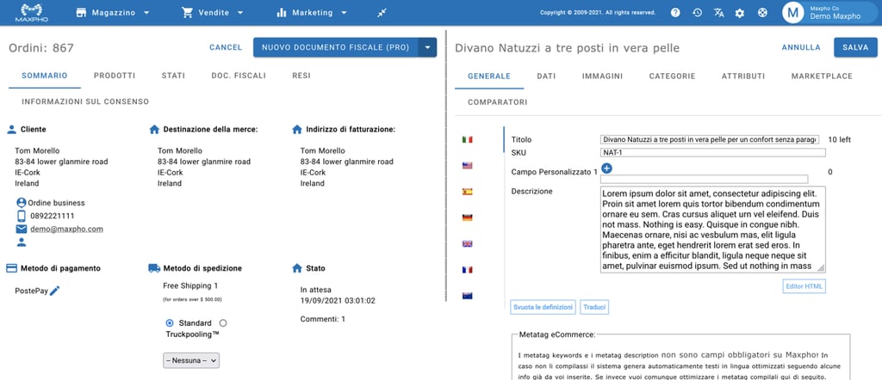Viewport: 882px width, 380px height.
Task: Select the German flag language
Action: click(467, 218)
